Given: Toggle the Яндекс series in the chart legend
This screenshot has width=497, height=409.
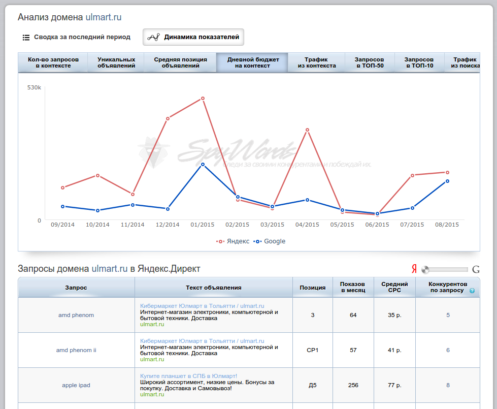Looking at the screenshot, I should [x=233, y=241].
